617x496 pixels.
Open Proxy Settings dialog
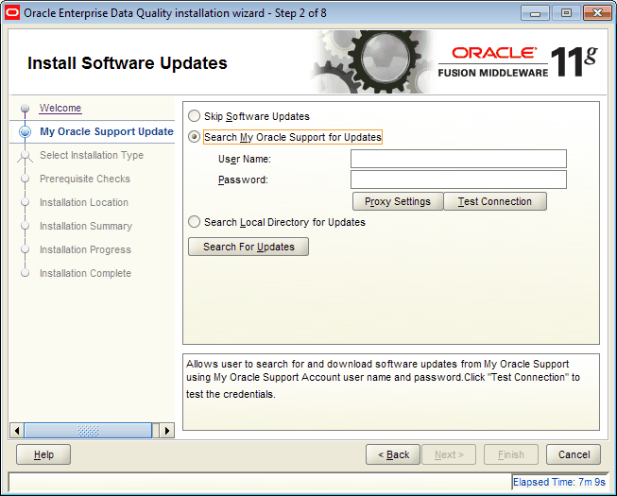(398, 201)
